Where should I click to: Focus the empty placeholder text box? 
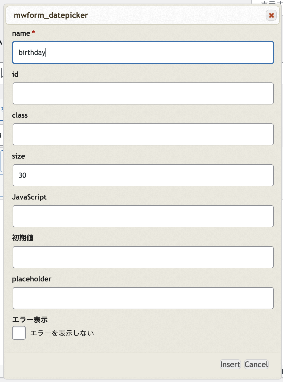pos(143,298)
